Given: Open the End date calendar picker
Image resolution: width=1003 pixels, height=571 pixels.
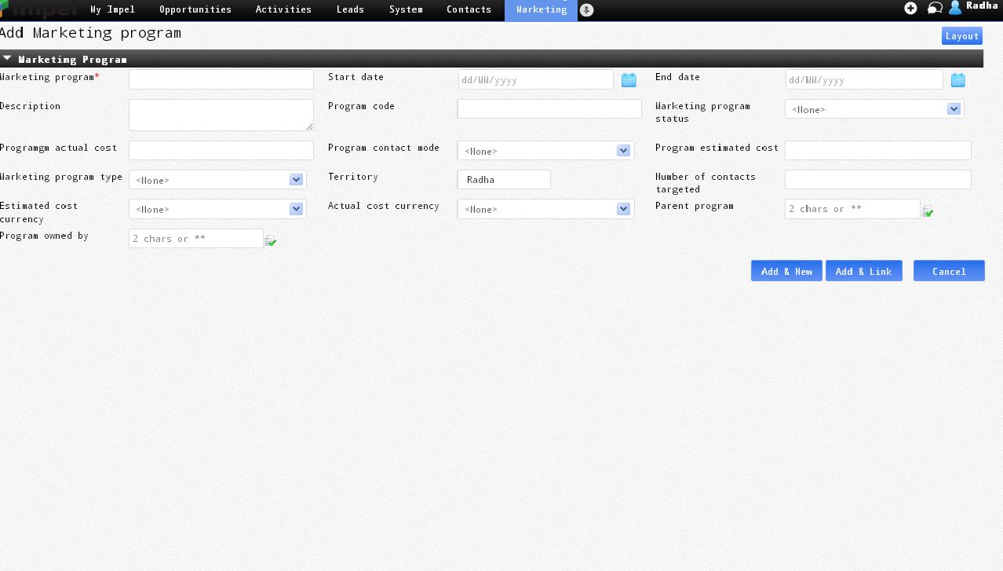Looking at the screenshot, I should [957, 80].
